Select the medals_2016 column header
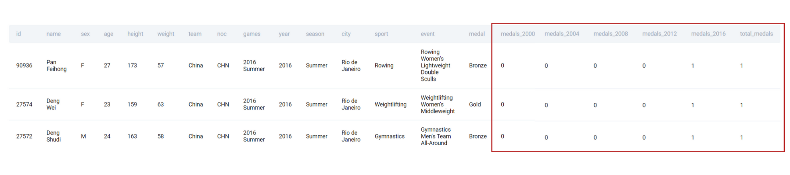 (x=708, y=34)
